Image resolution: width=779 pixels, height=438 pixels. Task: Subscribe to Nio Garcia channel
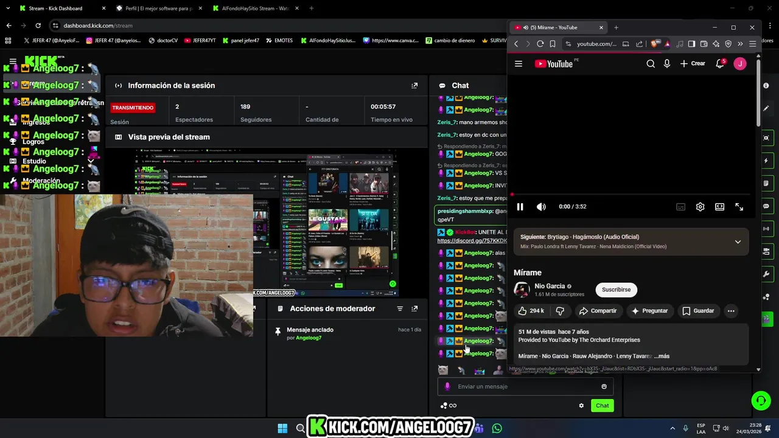pyautogui.click(x=616, y=290)
